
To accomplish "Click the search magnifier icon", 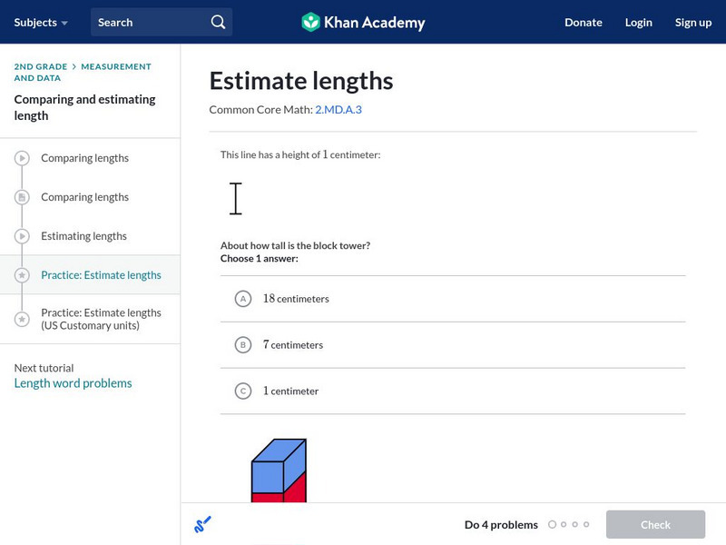I will pos(218,22).
